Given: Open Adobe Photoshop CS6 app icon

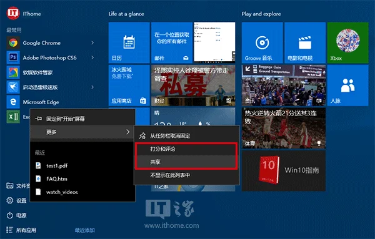Looking at the screenshot, I should pyautogui.click(x=13, y=57).
